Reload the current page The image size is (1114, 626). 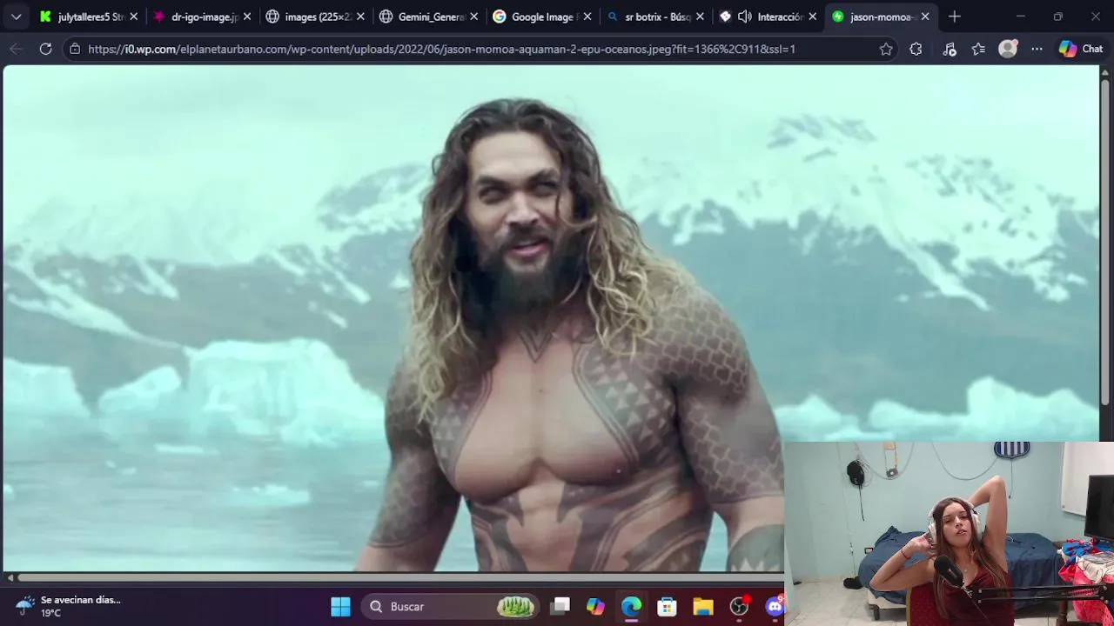[x=45, y=49]
